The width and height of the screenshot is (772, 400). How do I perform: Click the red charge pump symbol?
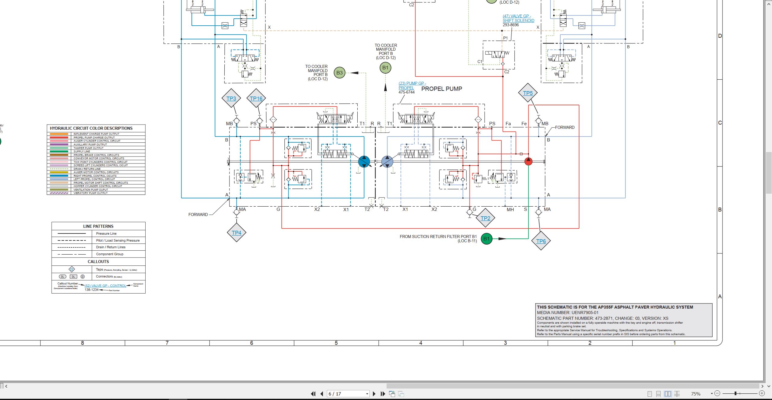pos(528,161)
